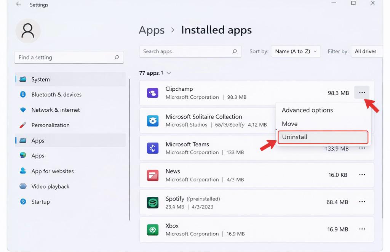Expand the 77 apps count chevron
Viewport: 390px width, 252px height.
[x=169, y=73]
